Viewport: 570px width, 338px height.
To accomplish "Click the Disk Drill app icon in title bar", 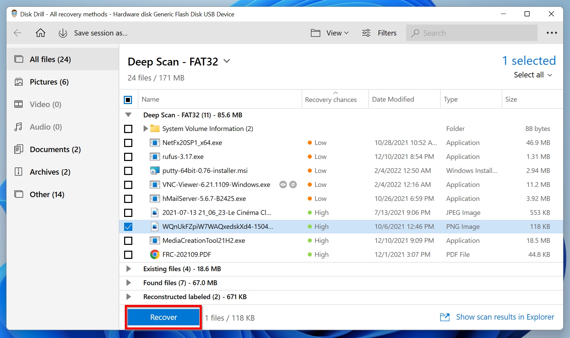I will pos(14,14).
